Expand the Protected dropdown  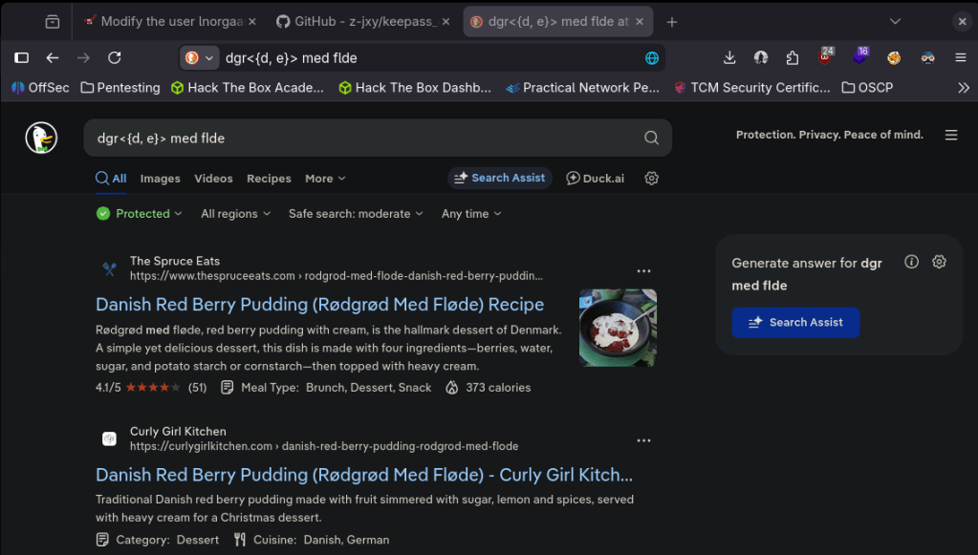tap(140, 214)
